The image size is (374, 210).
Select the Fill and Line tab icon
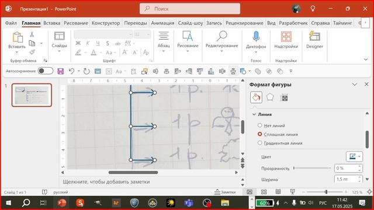[x=256, y=97]
